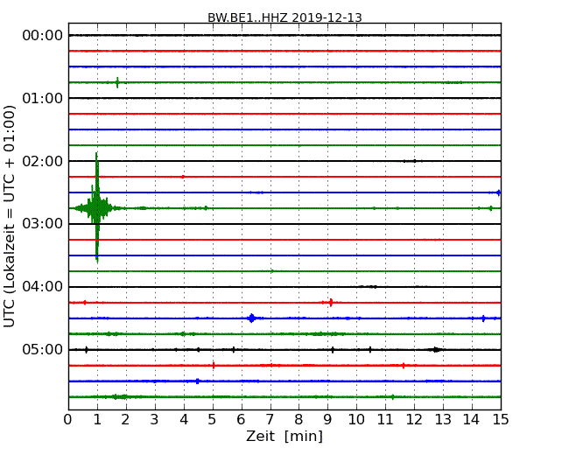Click x-axis tick label 15
Viewport: 569px width, 455px height.
501,420
